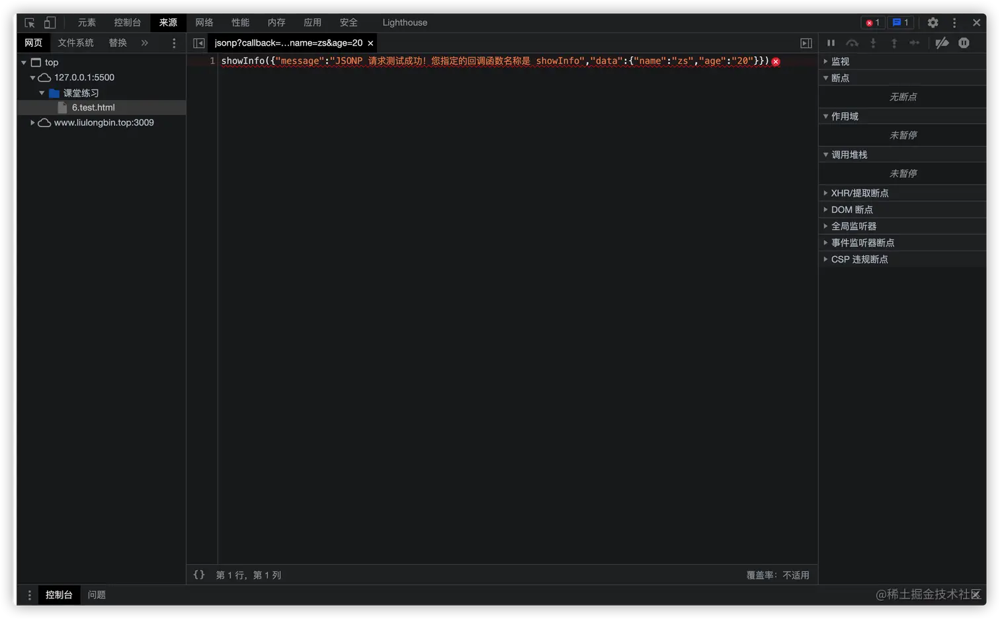Open the 内存 panel tab
This screenshot has height=619, width=1000.
(276, 22)
